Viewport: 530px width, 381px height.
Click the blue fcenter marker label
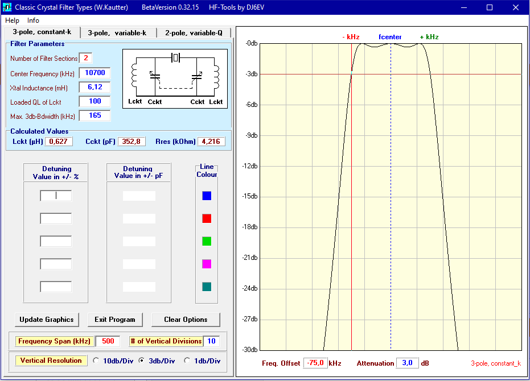(x=390, y=37)
